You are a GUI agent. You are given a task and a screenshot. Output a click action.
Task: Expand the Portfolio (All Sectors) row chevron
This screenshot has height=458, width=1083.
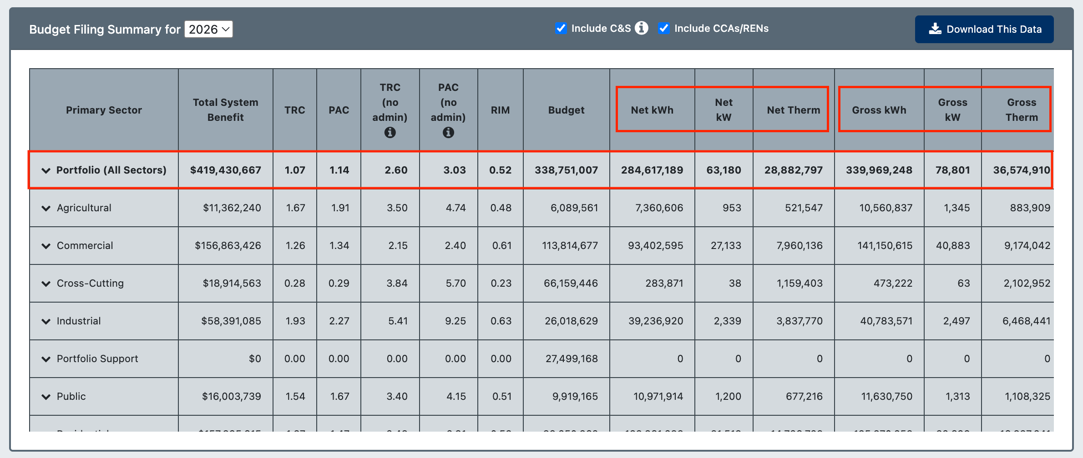46,170
